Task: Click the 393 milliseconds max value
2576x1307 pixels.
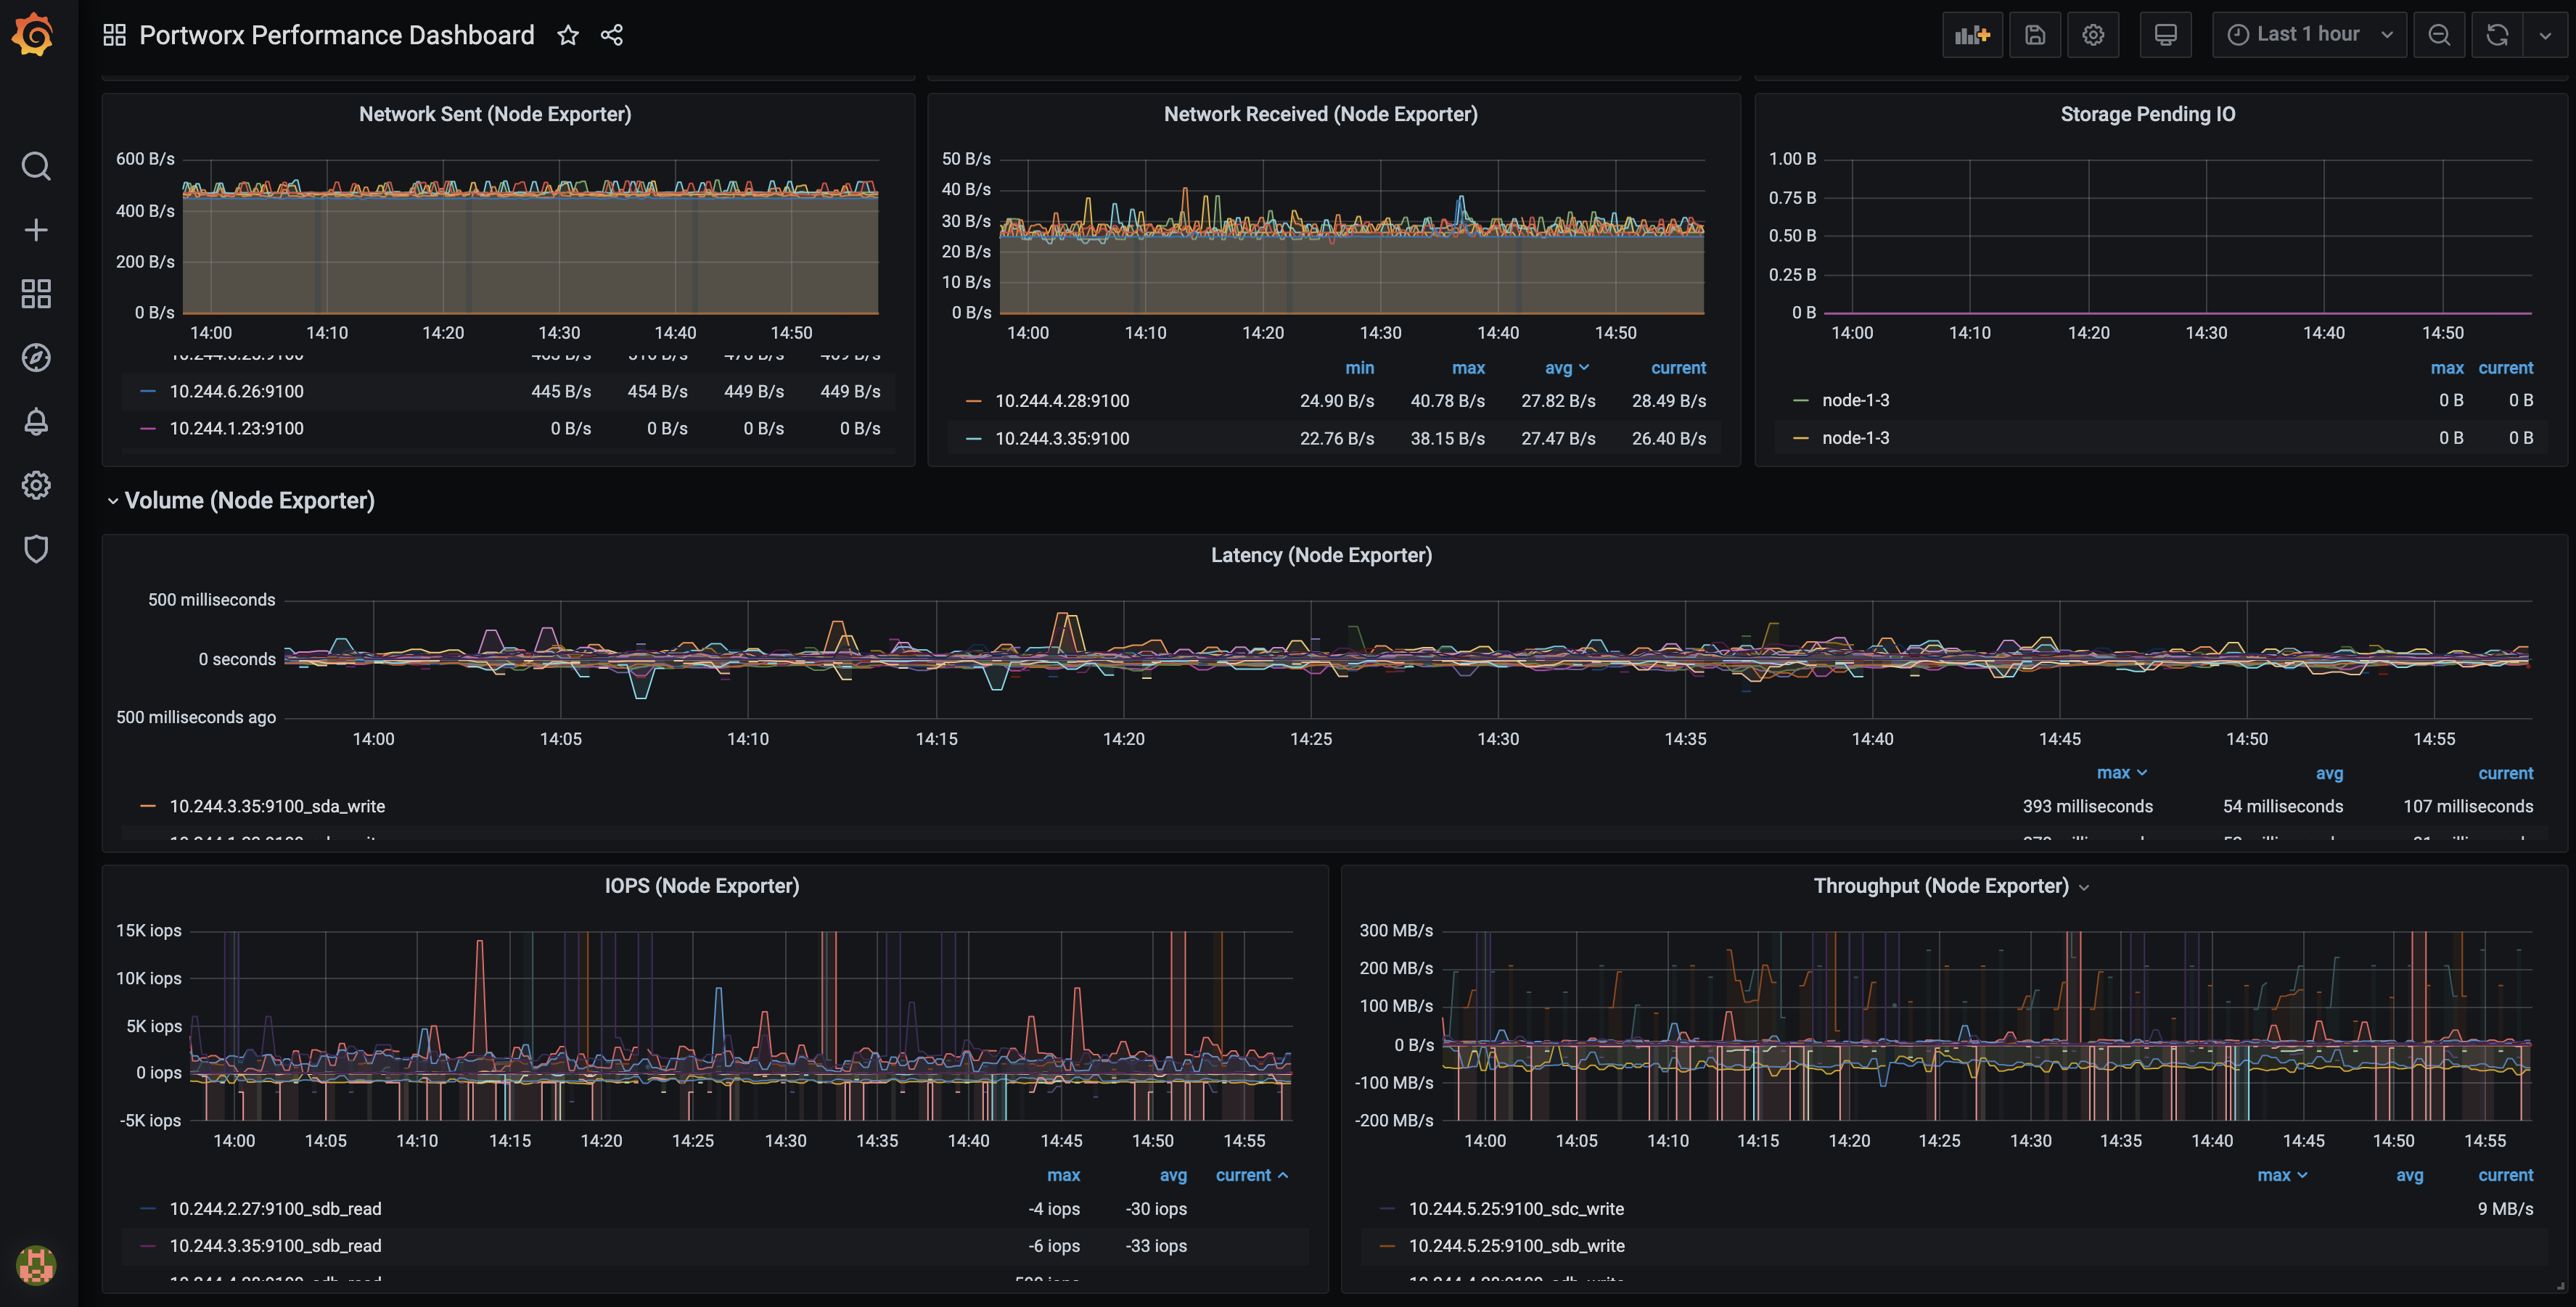Action: [x=2087, y=807]
